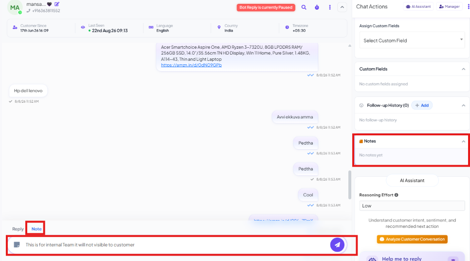
Task: Click the Customer Since '17th Jun 26 16:09' value
Action: click(34, 31)
